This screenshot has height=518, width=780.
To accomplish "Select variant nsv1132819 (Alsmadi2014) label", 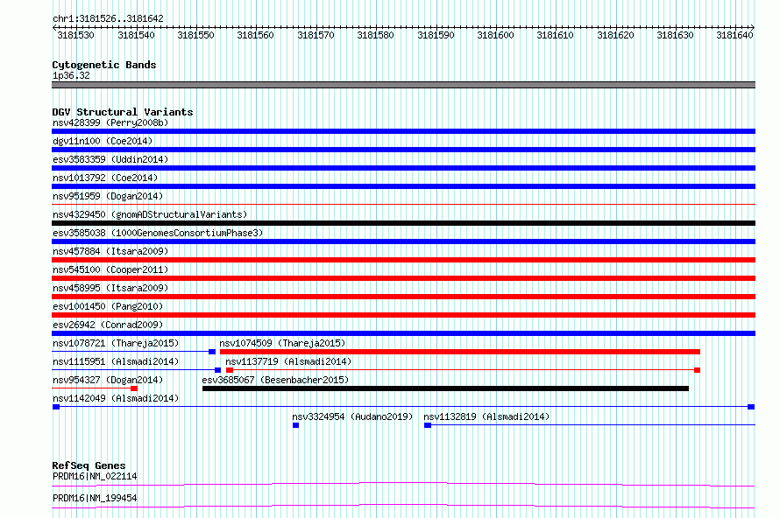I will (486, 416).
